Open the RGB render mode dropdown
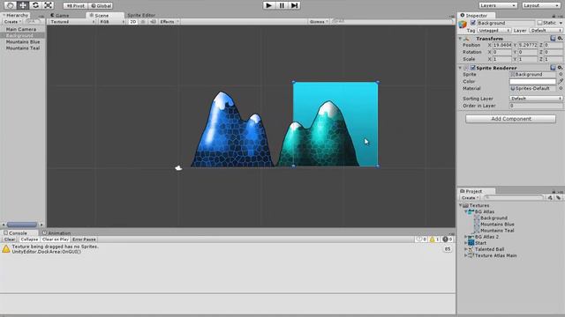Screen dimensions: 565x317 tap(112, 21)
